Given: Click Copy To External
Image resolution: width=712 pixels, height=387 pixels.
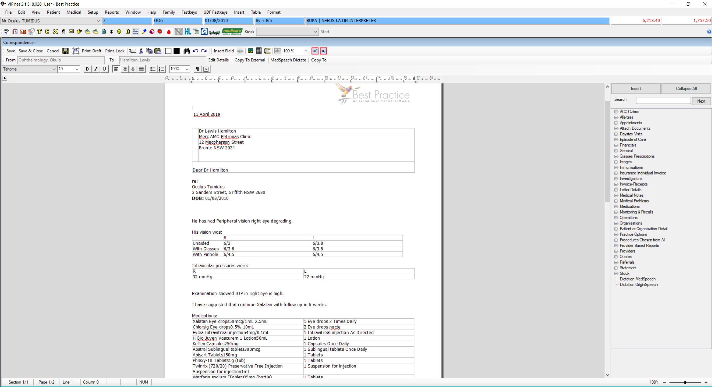Looking at the screenshot, I should coord(250,60).
